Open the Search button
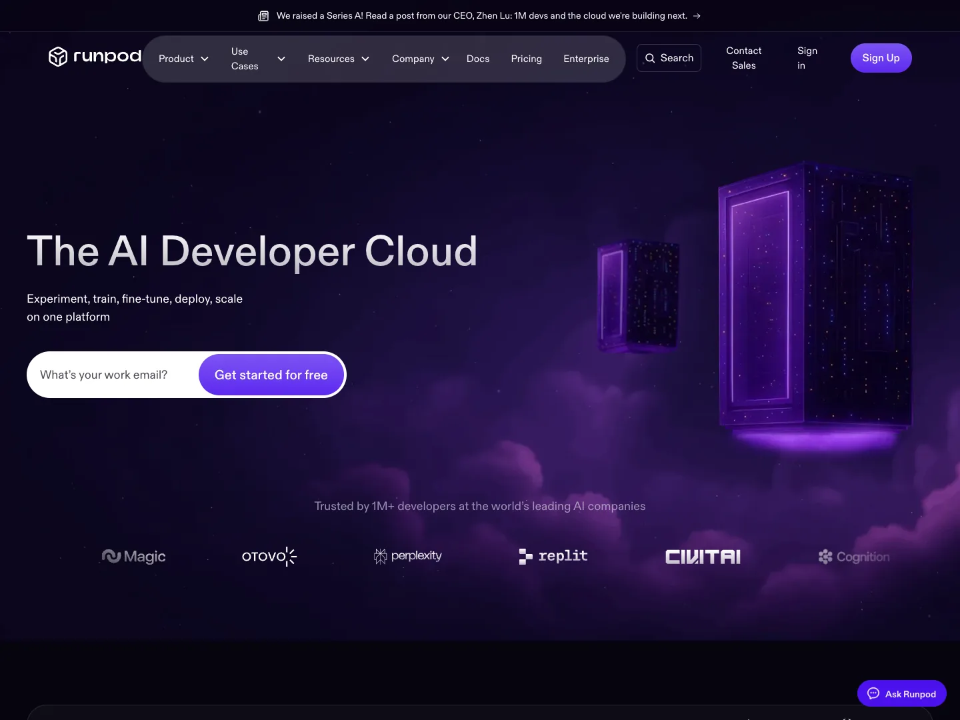The width and height of the screenshot is (960, 720). pyautogui.click(x=669, y=58)
